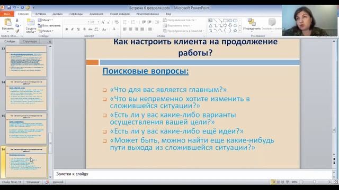This screenshot has height=190, width=339.
Task: Toggle Underline formatting (Ч)
Action: (x=78, y=29)
